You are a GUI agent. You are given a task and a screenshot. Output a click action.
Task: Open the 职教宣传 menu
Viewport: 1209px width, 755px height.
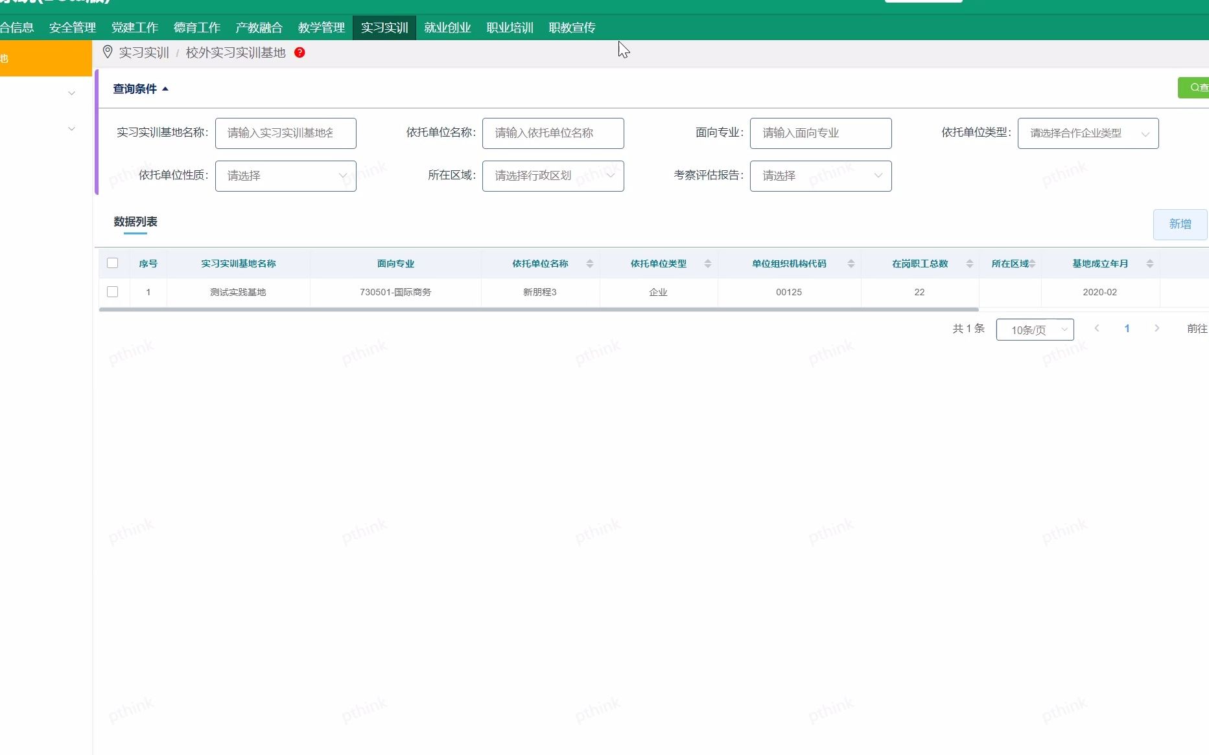(572, 28)
